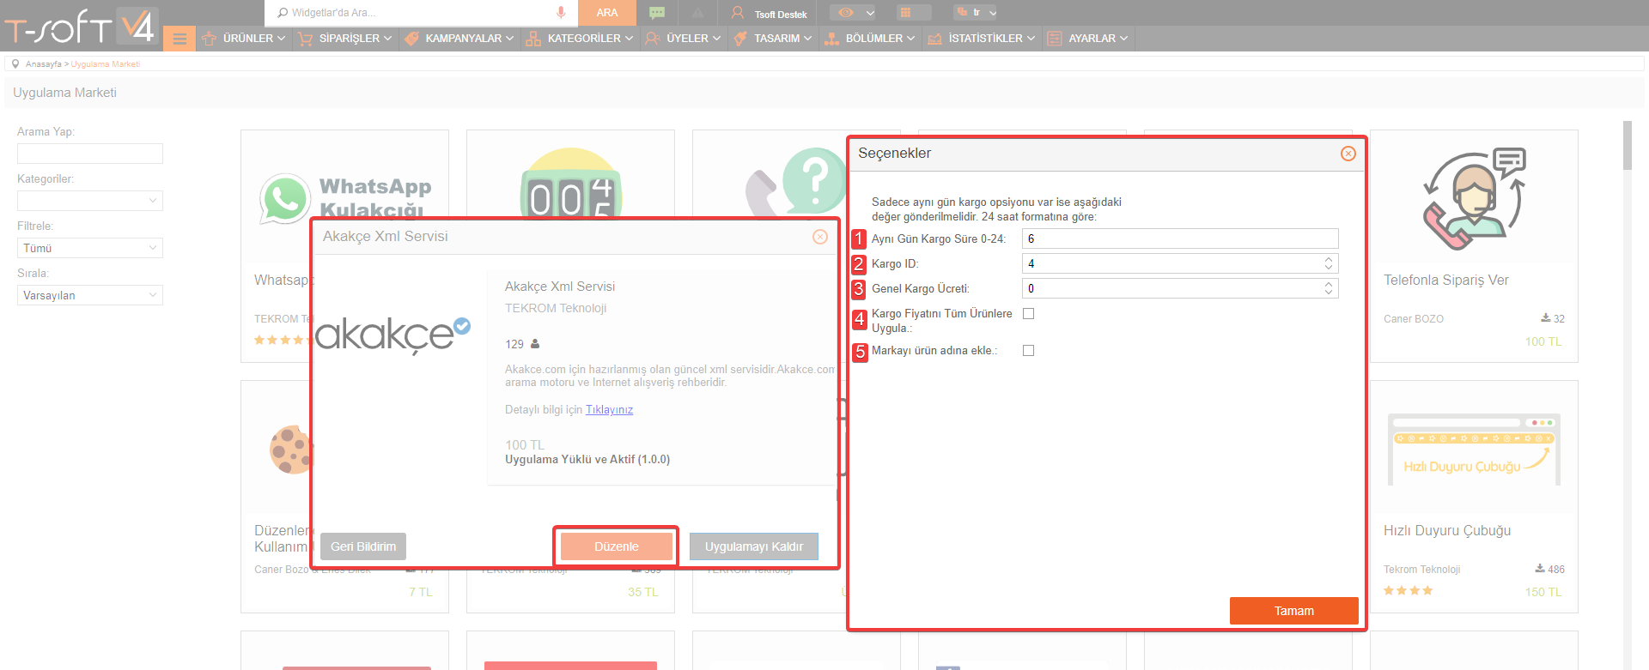Click the akakçe logo image
1649x670 pixels.
pyautogui.click(x=392, y=335)
